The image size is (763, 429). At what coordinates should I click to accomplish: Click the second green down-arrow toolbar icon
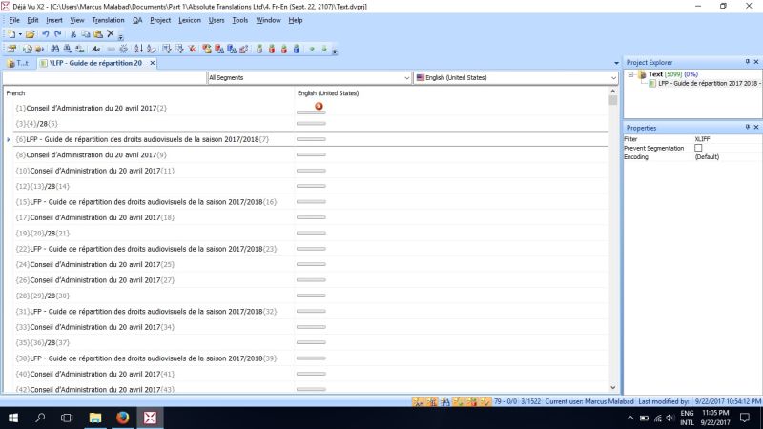[324, 50]
